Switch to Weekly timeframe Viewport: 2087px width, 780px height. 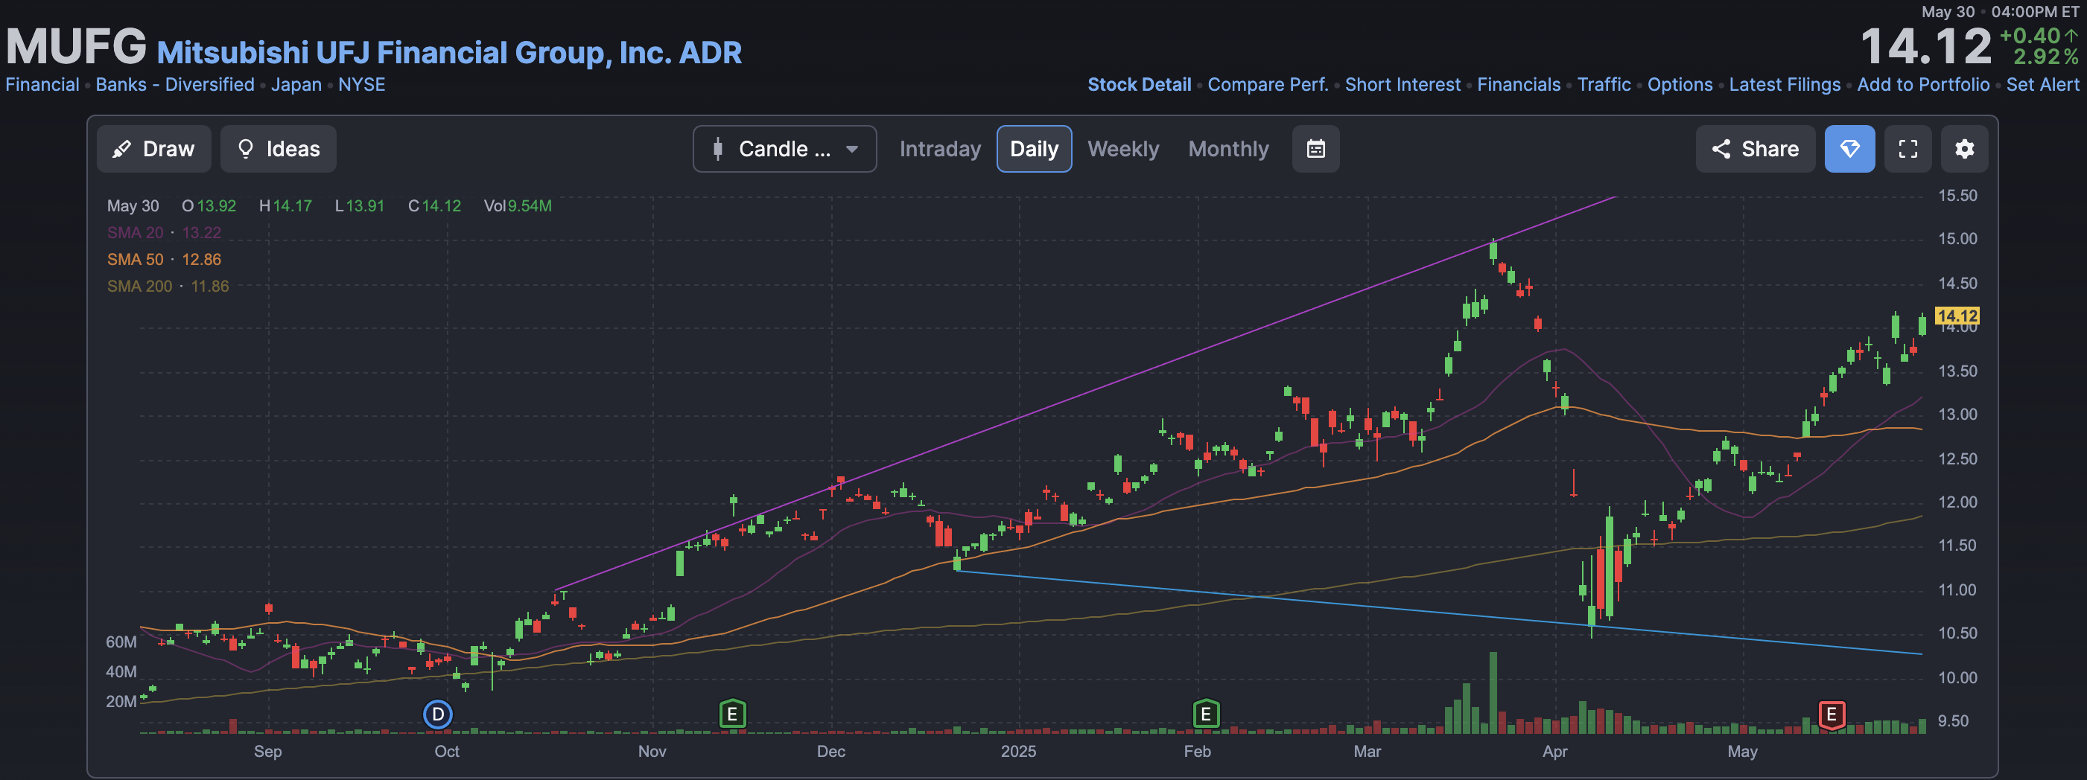coord(1123,149)
